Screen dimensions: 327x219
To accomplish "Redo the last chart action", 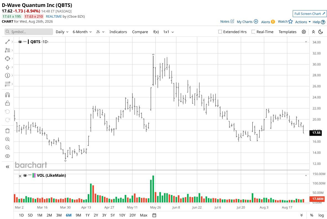I will point(7,120).
